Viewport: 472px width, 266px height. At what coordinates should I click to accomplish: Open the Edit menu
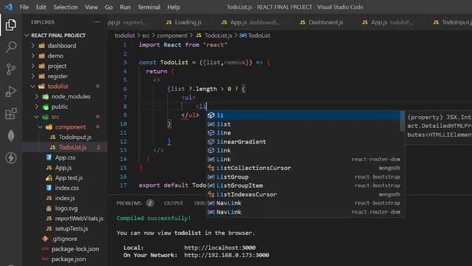(41, 7)
